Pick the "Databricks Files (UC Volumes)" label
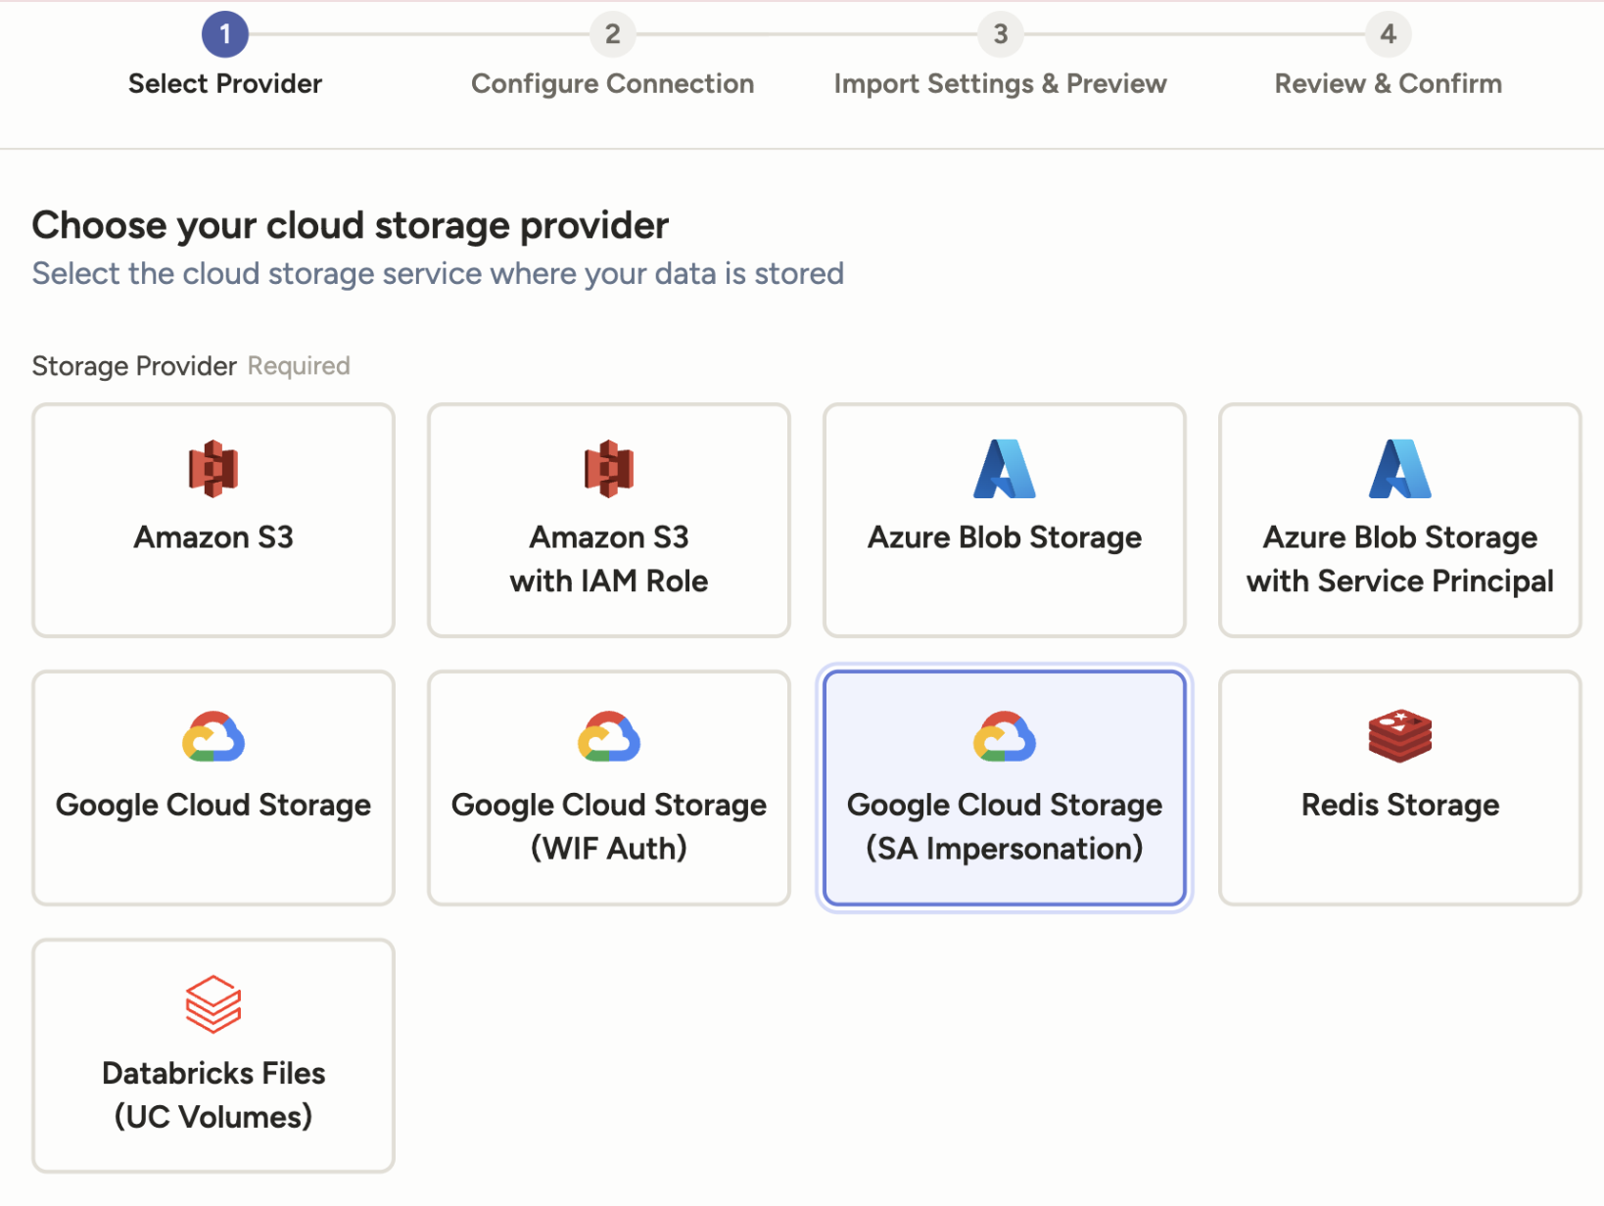The height and width of the screenshot is (1206, 1604). 213,1094
